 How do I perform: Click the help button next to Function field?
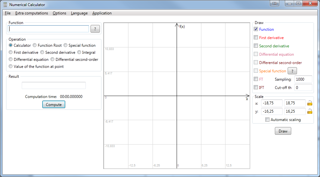click(95, 29)
